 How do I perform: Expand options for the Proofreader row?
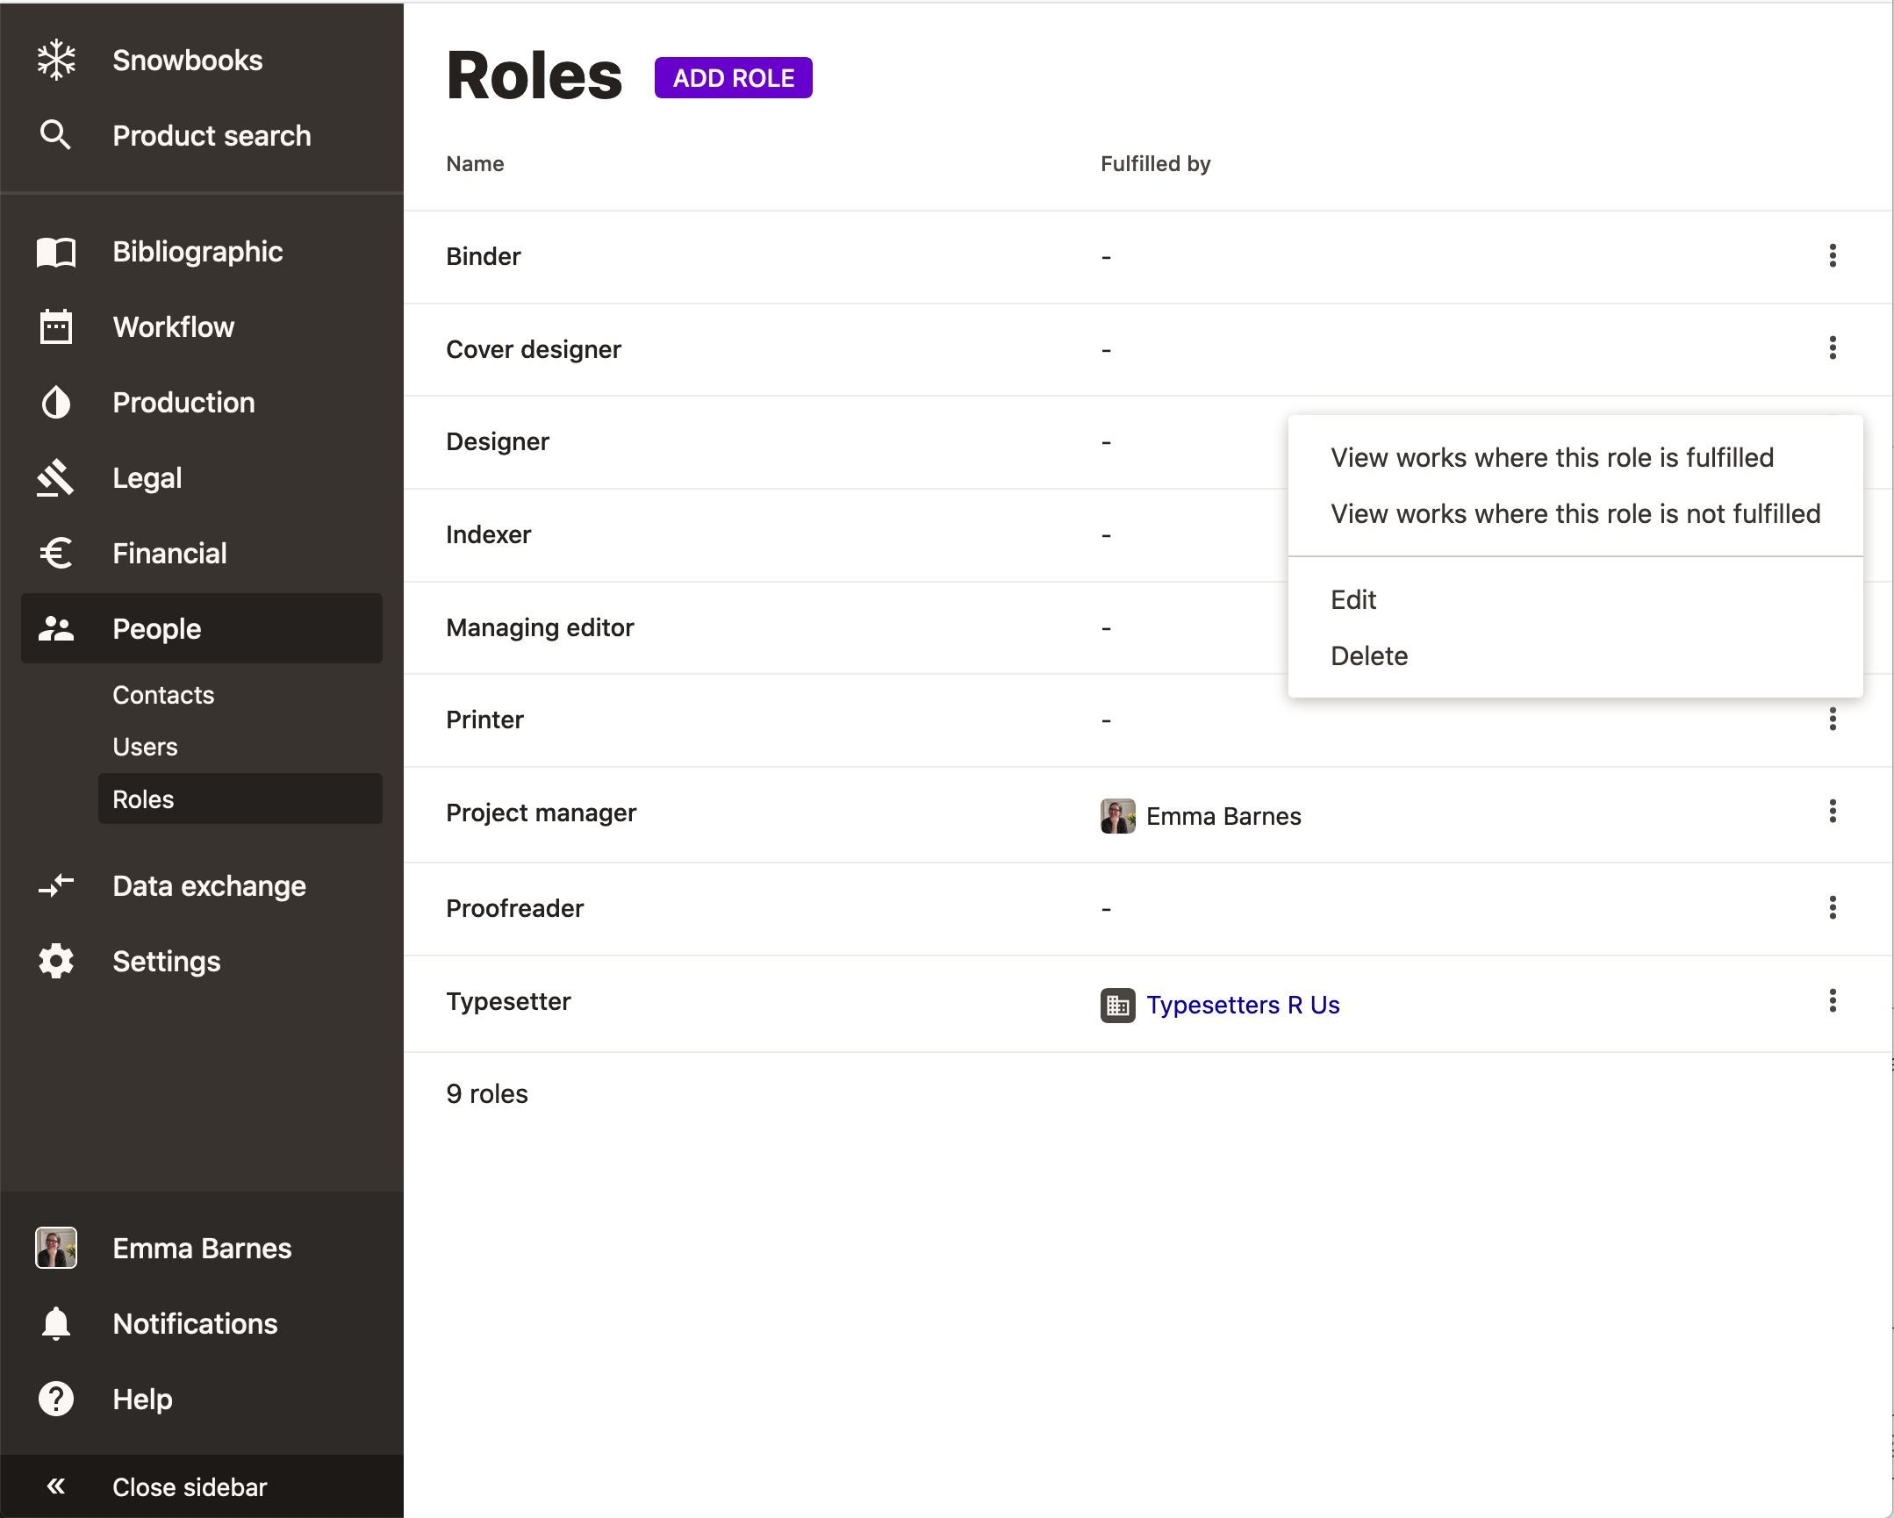[x=1832, y=907]
